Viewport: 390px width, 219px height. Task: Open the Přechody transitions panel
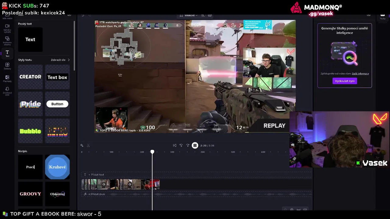point(7,79)
